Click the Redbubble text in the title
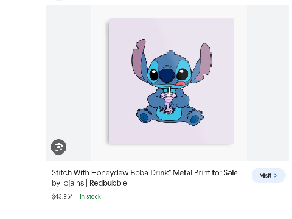Viewport: 292px width, 219px height. click(x=108, y=183)
